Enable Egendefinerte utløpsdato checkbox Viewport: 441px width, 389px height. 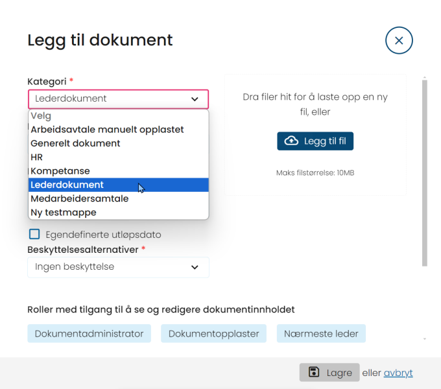pyautogui.click(x=34, y=234)
